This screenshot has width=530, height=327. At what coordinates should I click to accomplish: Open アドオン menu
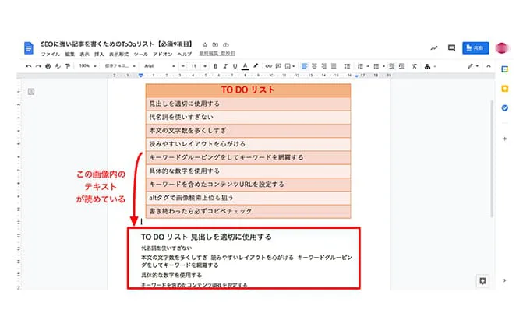163,54
